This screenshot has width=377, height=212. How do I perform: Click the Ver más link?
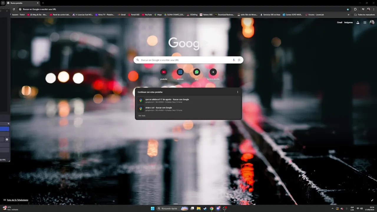[x=142, y=116]
